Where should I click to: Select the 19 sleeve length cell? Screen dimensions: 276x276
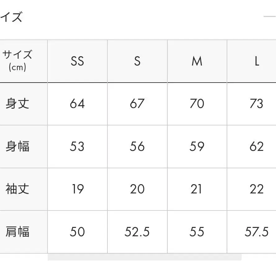click(x=77, y=189)
